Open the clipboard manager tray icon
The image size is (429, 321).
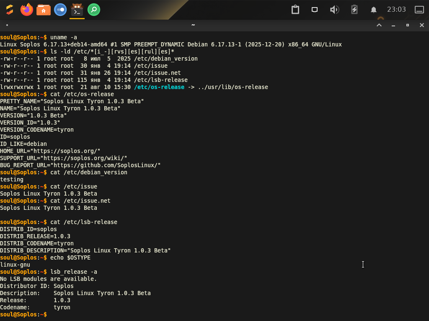[x=295, y=10]
